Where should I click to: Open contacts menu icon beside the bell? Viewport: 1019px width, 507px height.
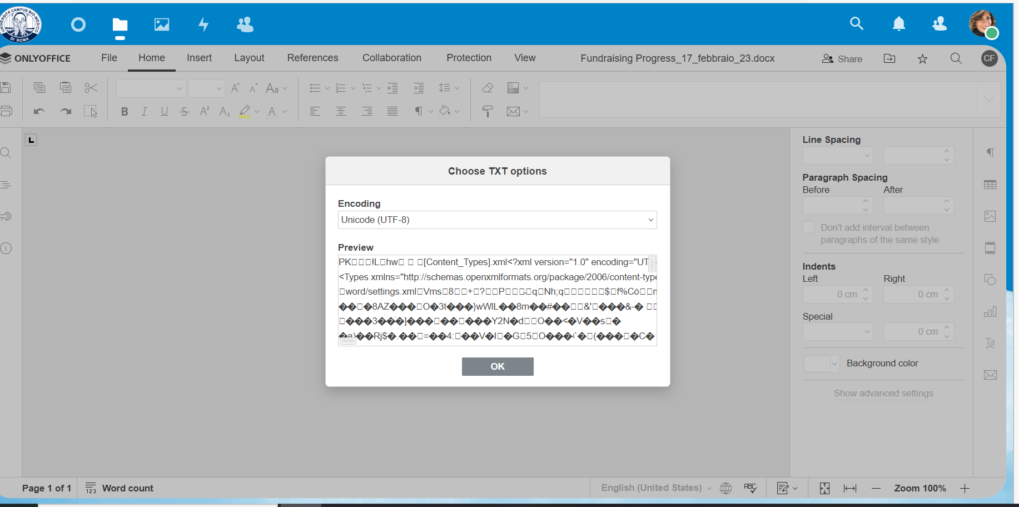[940, 23]
